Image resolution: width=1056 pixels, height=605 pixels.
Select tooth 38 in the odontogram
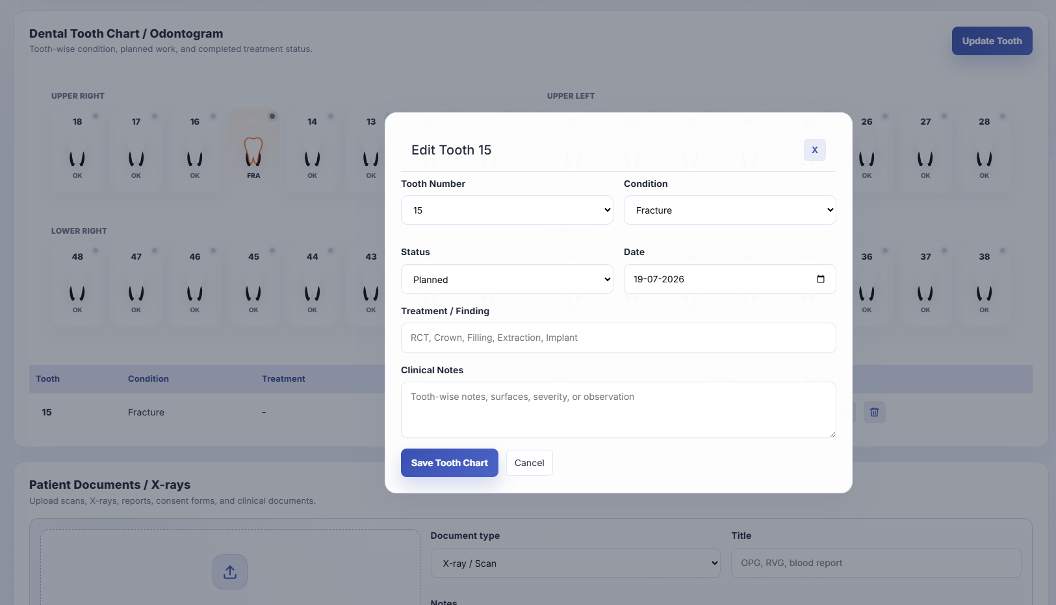[985, 285]
